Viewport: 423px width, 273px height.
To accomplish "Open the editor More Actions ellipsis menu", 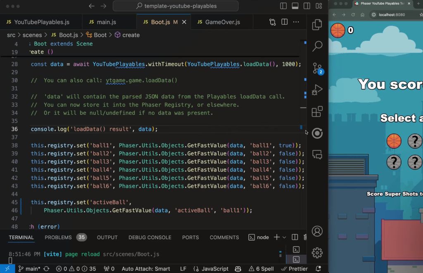I will pyautogui.click(x=296, y=22).
